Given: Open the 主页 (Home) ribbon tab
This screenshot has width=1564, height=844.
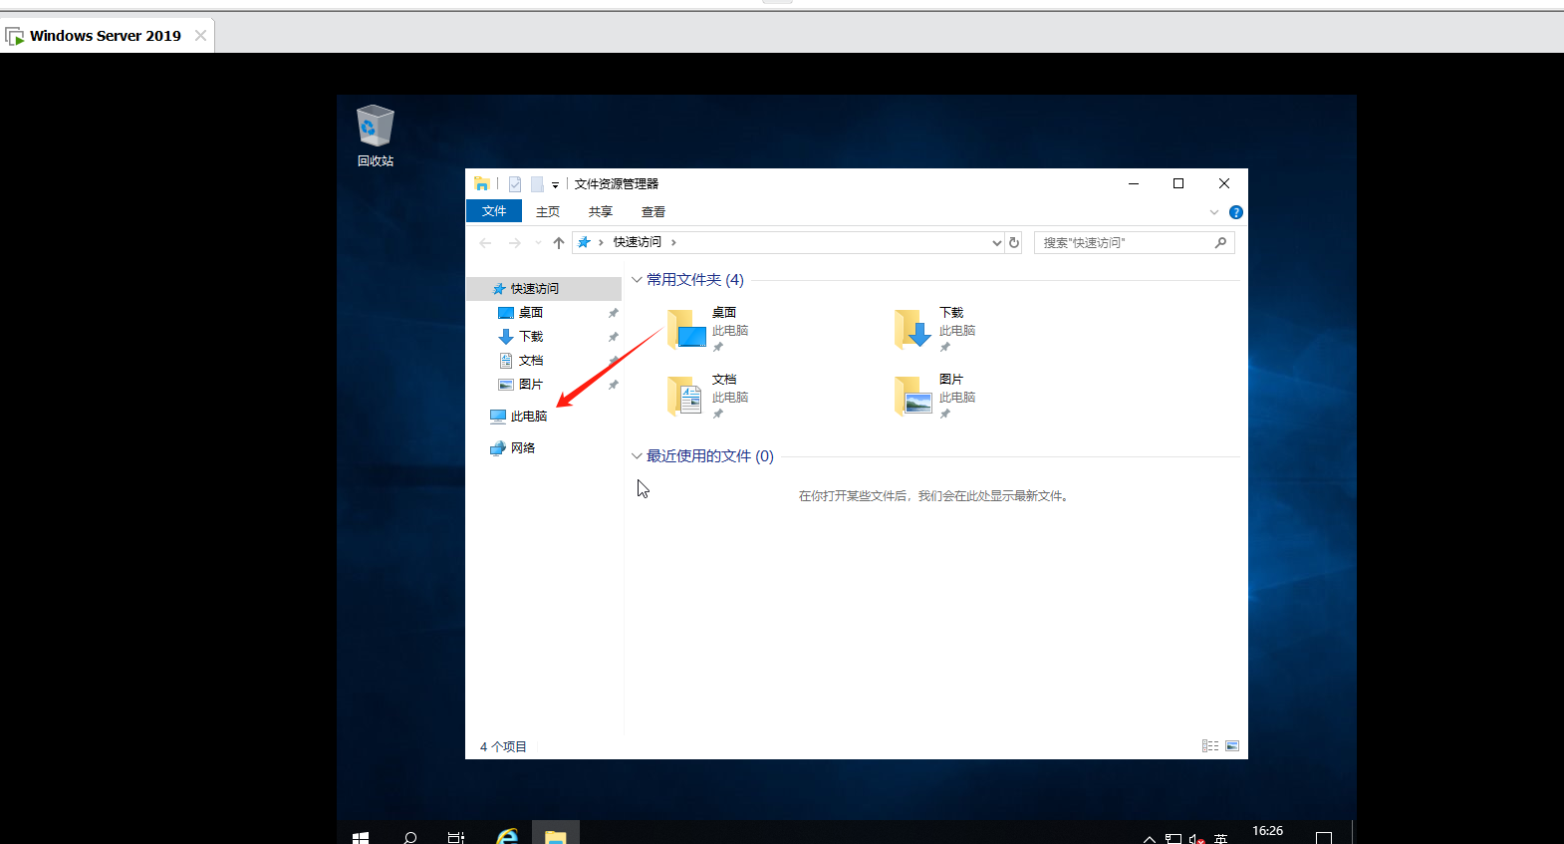Looking at the screenshot, I should [x=548, y=211].
